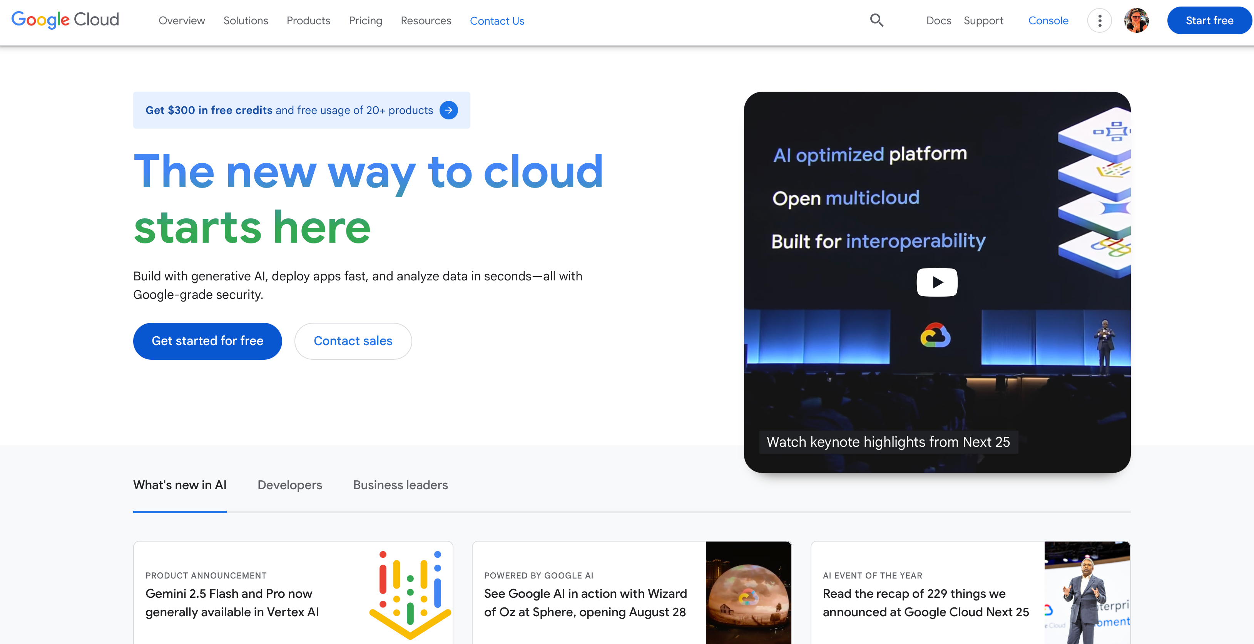
Task: Go to the Pricing page
Action: click(366, 20)
